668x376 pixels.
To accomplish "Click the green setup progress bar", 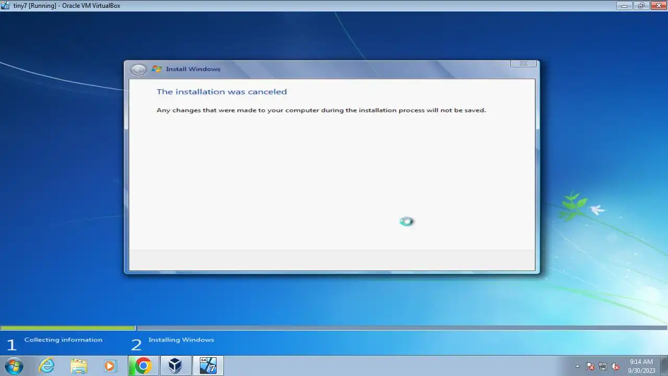I will point(68,328).
